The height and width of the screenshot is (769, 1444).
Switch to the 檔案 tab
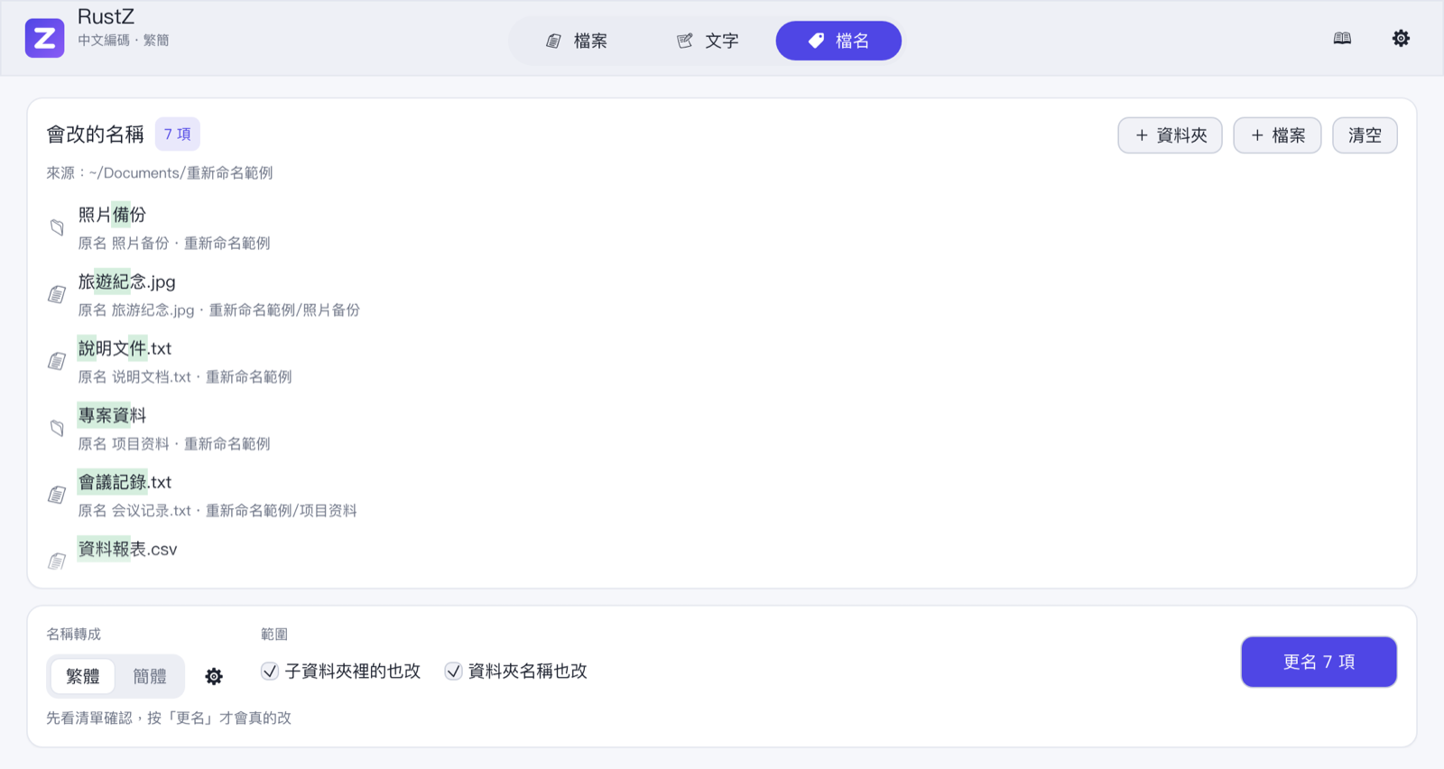pos(578,41)
